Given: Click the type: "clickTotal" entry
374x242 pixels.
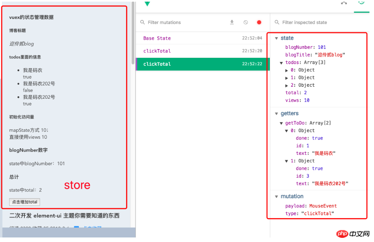Looking at the screenshot, I should pos(310,214).
